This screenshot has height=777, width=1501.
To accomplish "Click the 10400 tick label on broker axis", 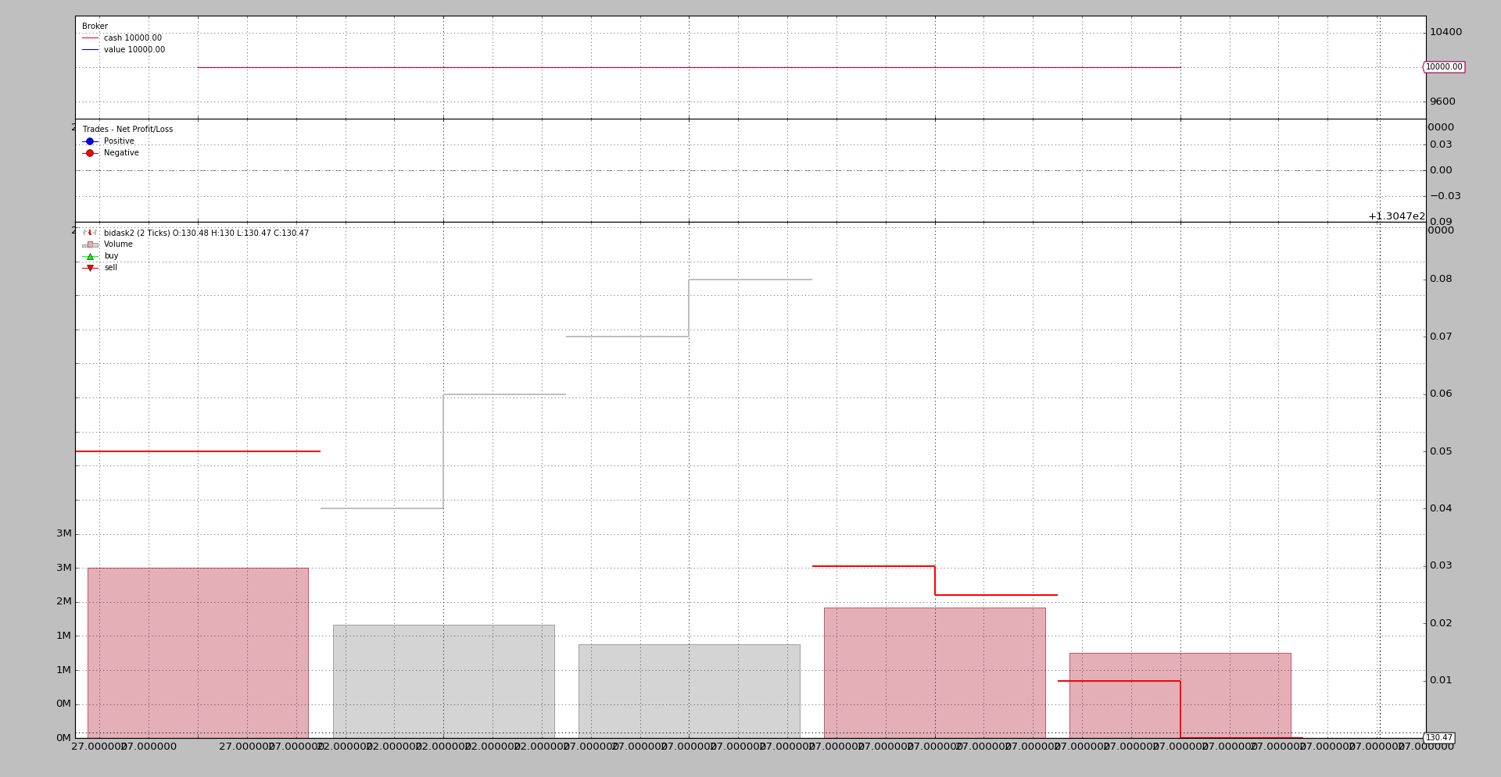I will click(x=1445, y=32).
